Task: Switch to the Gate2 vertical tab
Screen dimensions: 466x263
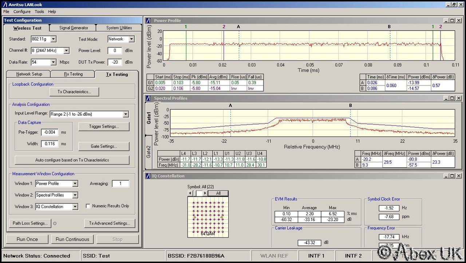Action: pyautogui.click(x=149, y=152)
